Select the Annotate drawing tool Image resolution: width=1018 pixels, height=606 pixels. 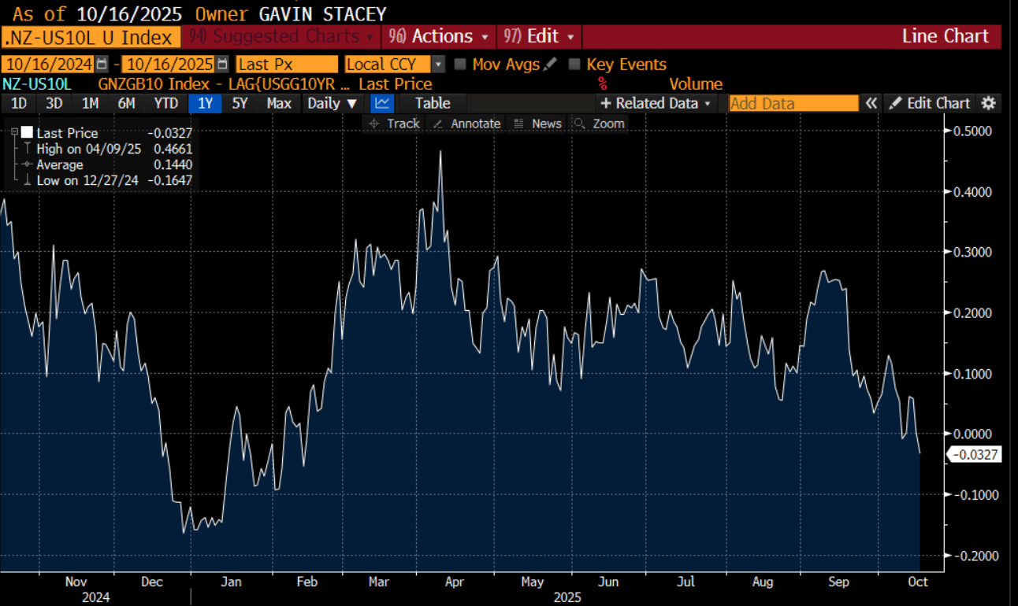point(466,124)
